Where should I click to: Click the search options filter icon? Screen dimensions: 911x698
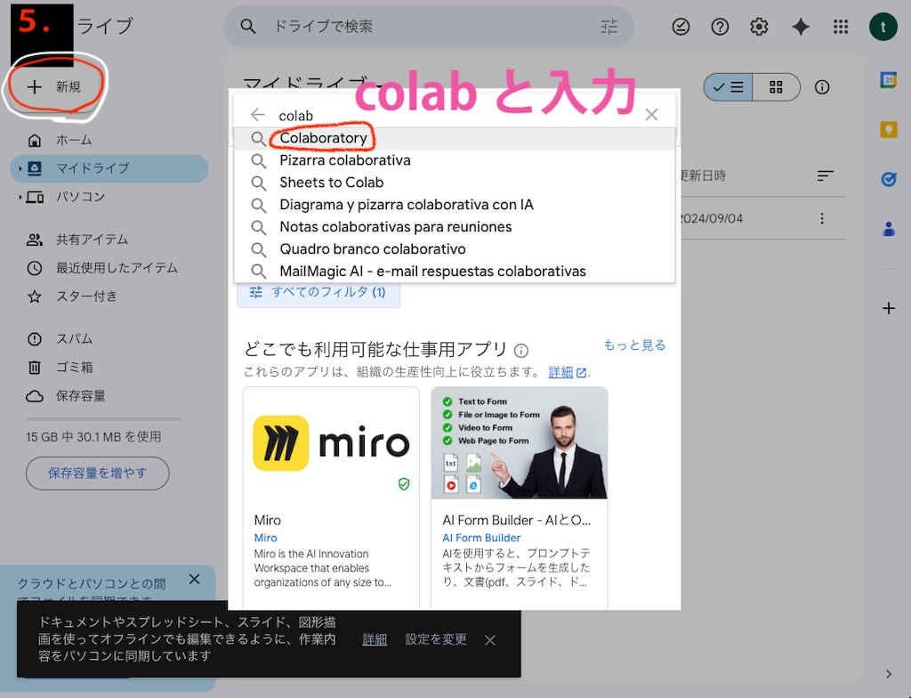click(609, 27)
